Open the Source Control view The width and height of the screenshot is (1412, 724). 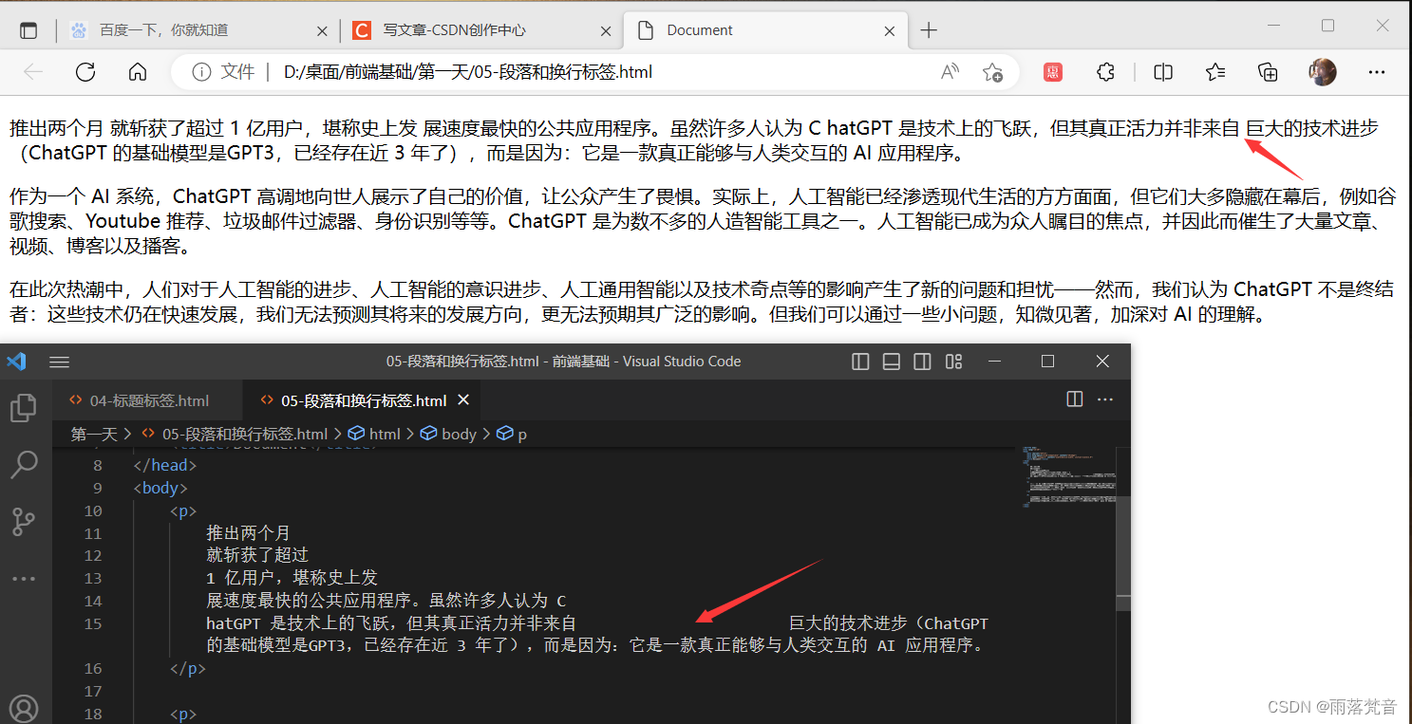tap(23, 521)
